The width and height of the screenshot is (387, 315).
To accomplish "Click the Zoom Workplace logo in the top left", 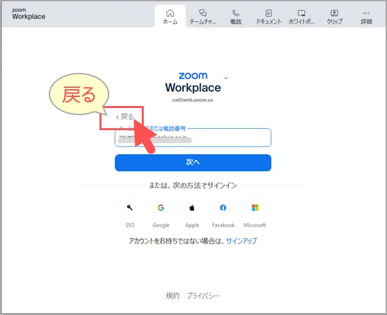I will (x=29, y=14).
